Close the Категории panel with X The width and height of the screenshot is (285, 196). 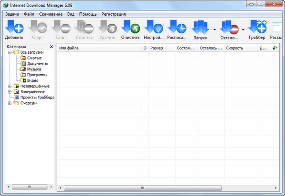(51, 47)
